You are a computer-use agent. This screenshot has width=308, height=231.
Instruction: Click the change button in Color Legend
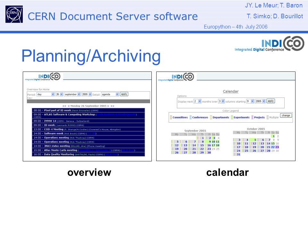286,116
